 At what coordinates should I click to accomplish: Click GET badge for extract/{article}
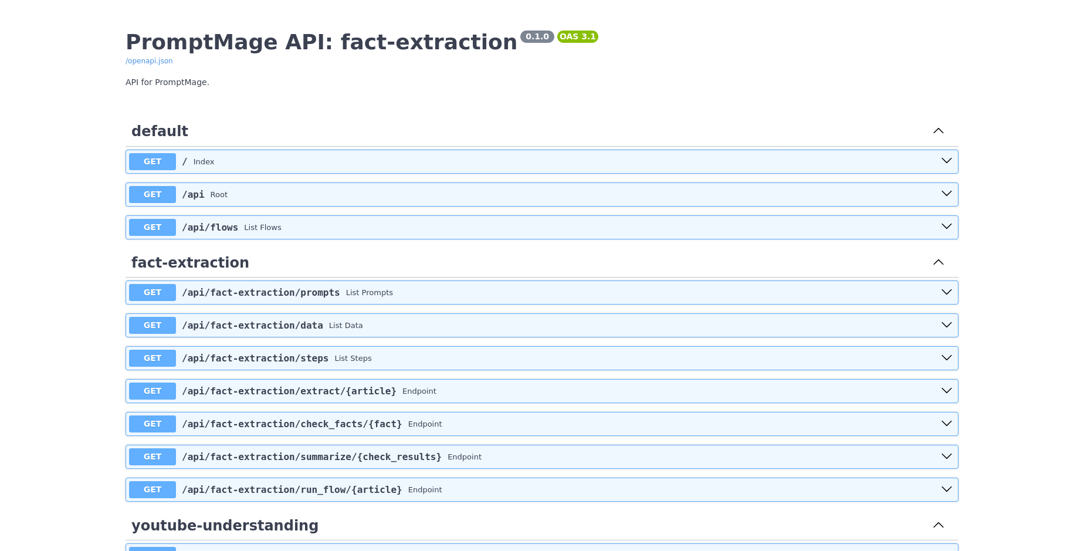pos(153,391)
